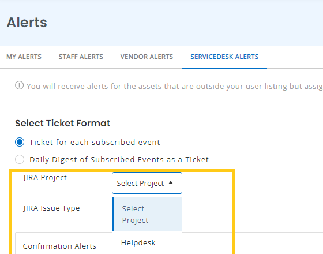Click the JIRA Issue Type label
The width and height of the screenshot is (323, 254).
51,208
